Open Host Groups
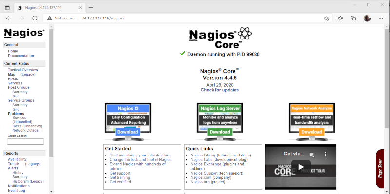The width and height of the screenshot is (390, 194). [19, 87]
